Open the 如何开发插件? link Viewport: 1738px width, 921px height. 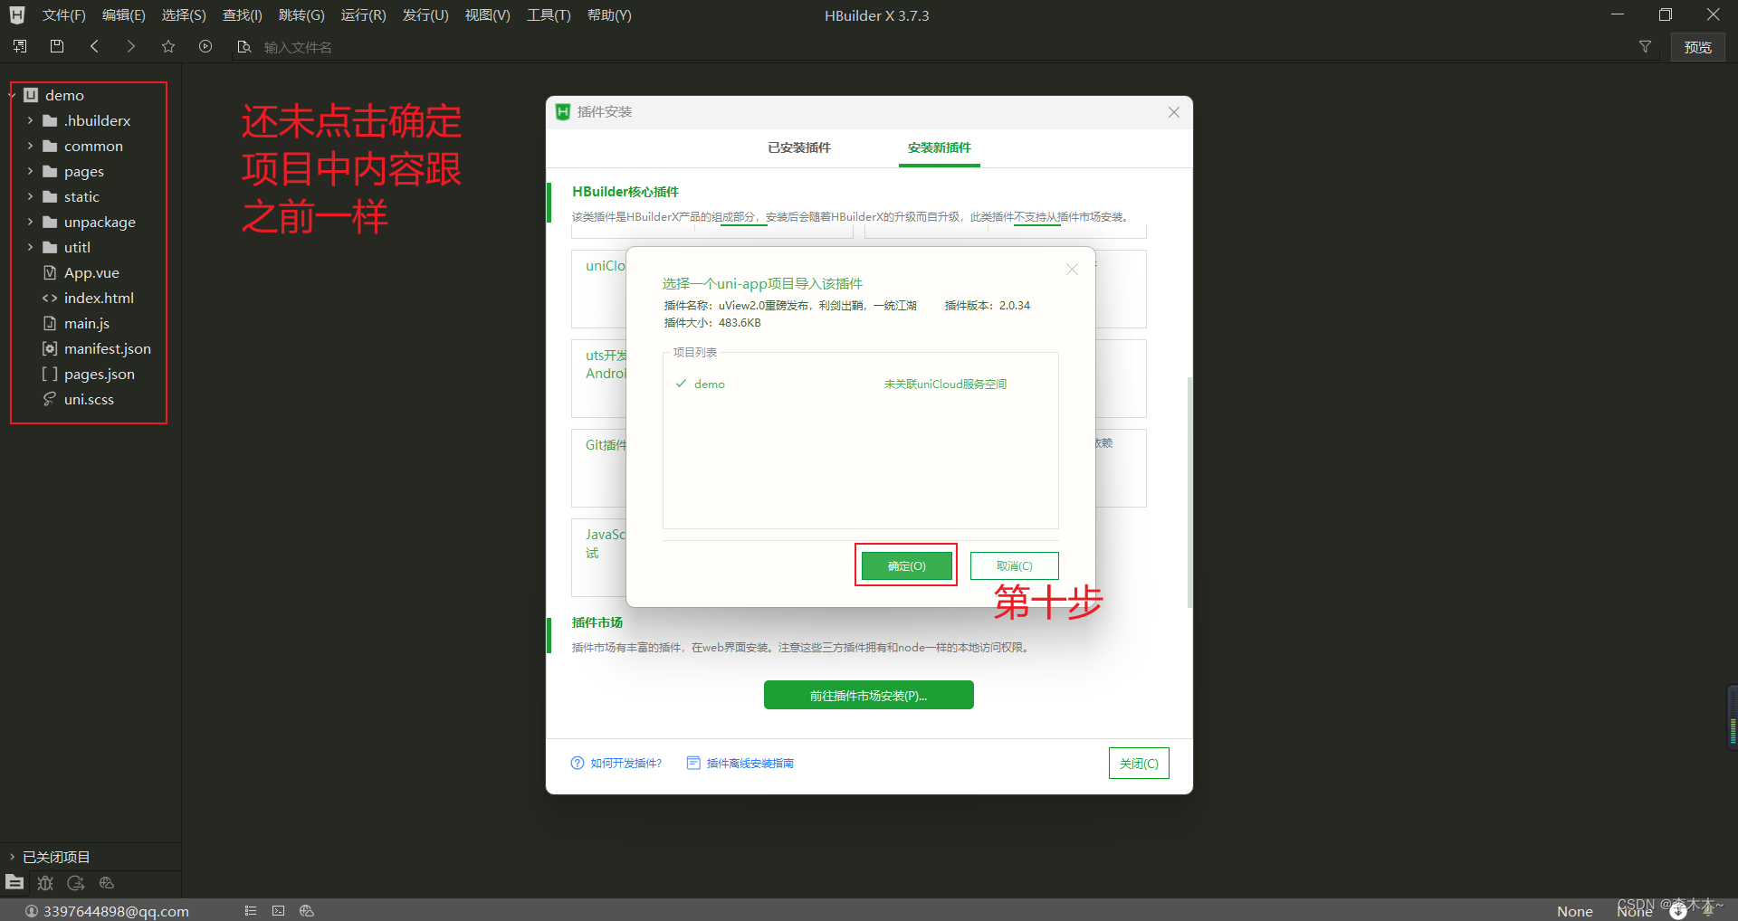[626, 763]
